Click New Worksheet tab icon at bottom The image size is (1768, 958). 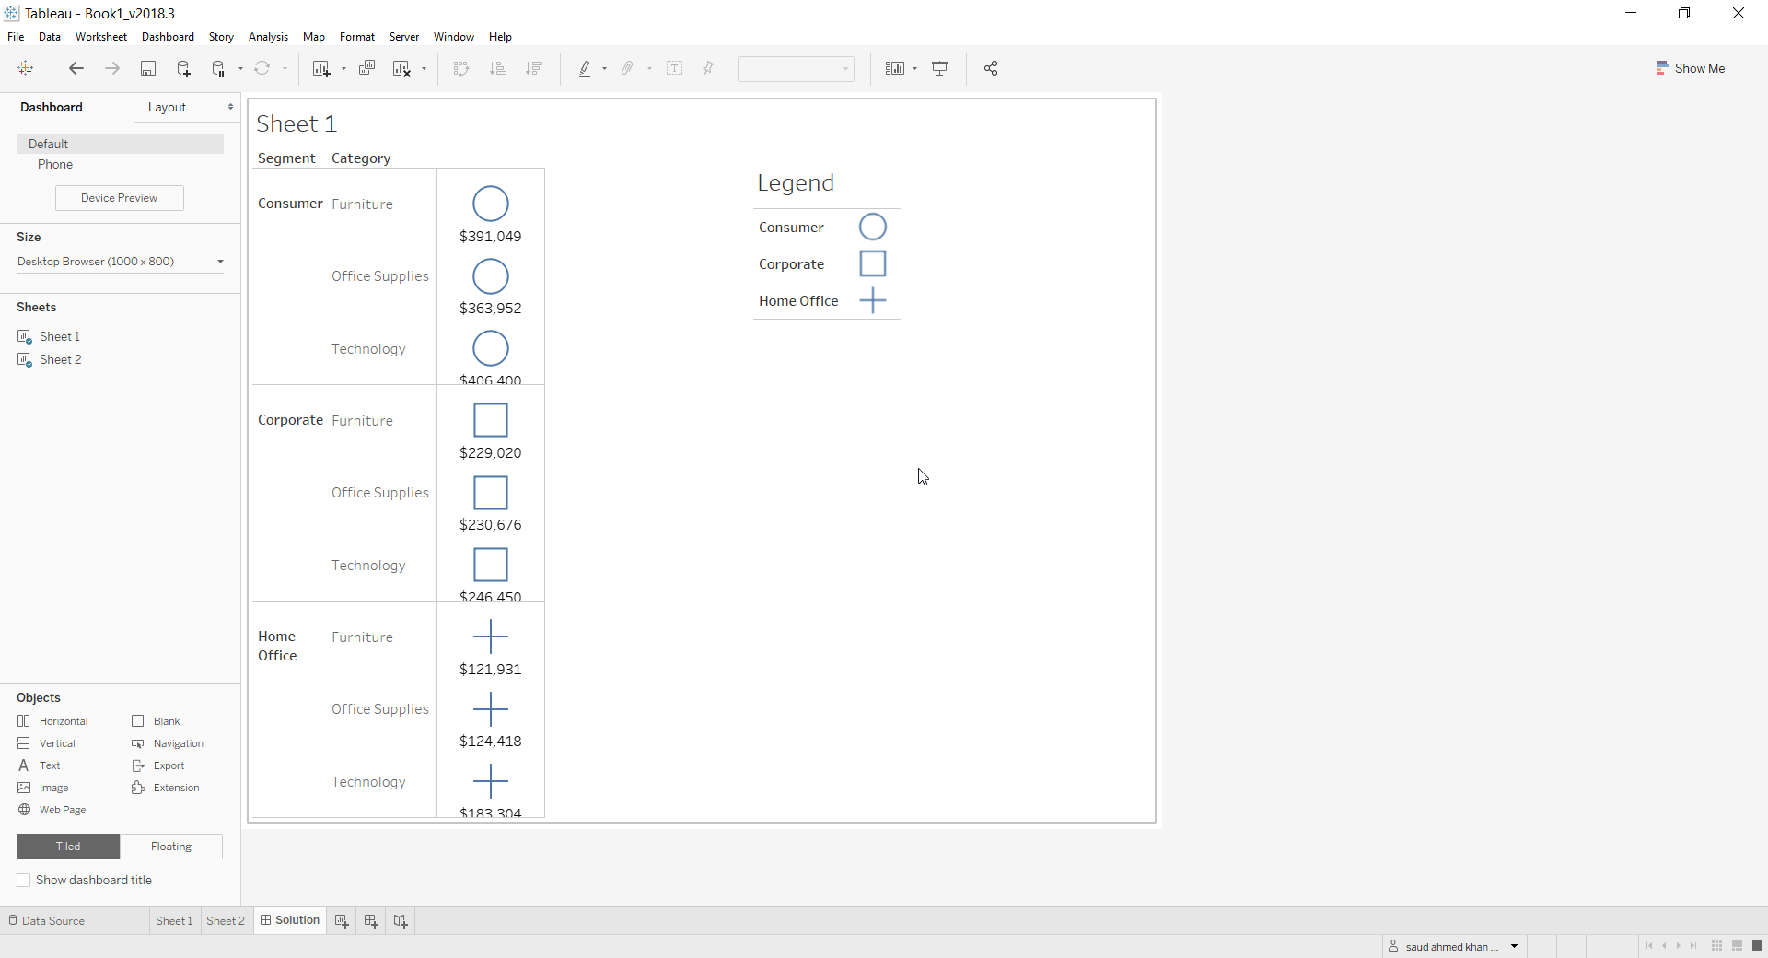(x=342, y=920)
